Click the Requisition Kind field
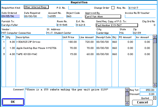The image size is (158, 107). (x=36, y=7)
